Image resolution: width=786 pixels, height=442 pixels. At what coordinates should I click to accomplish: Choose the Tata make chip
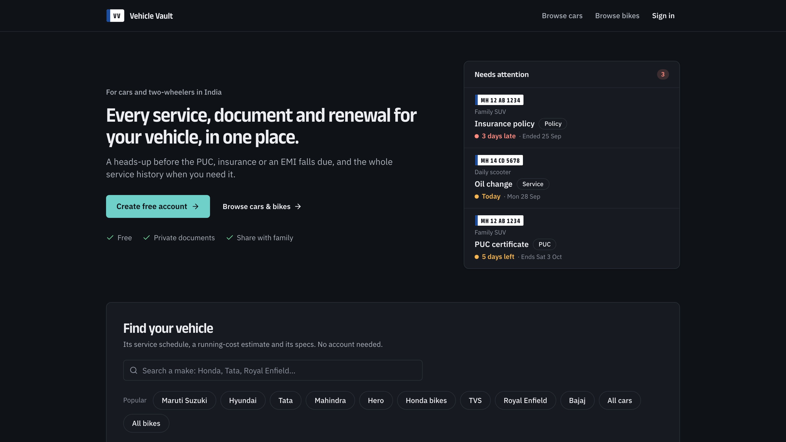point(286,400)
